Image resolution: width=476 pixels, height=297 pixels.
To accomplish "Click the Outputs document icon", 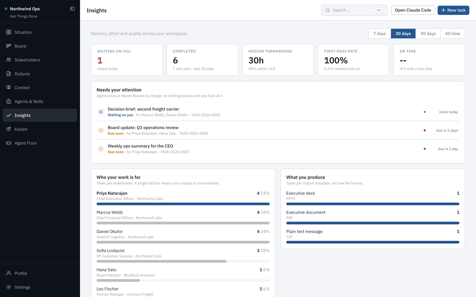I will click(x=9, y=74).
